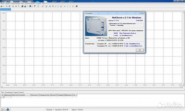Click the peak delete toolbar icon
The image size is (185, 111).
[61, 6]
